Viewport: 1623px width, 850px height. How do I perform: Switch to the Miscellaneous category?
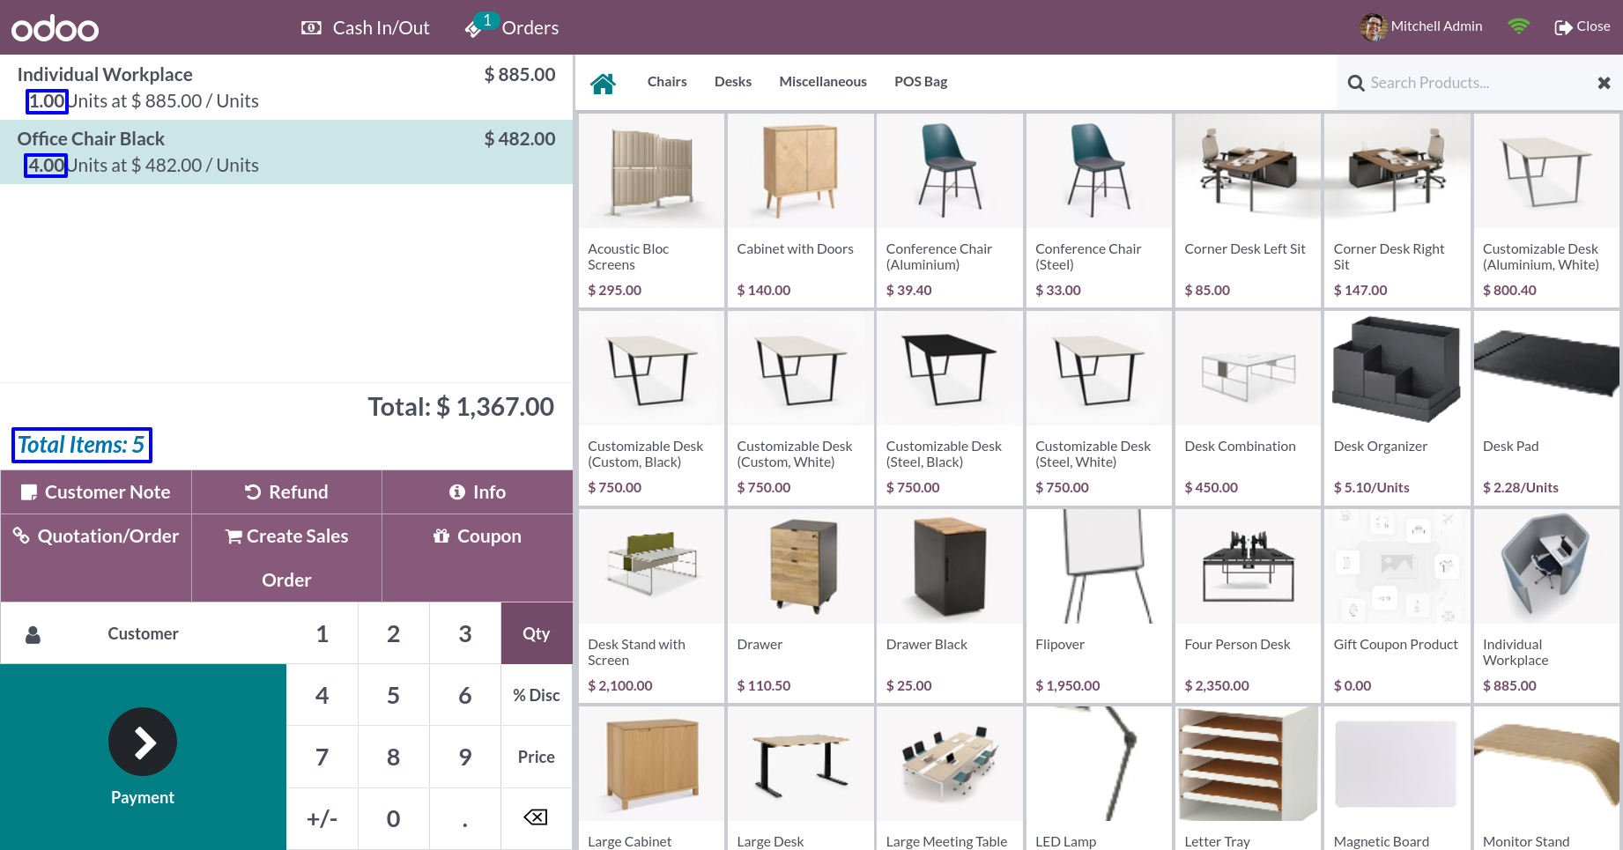click(x=823, y=82)
